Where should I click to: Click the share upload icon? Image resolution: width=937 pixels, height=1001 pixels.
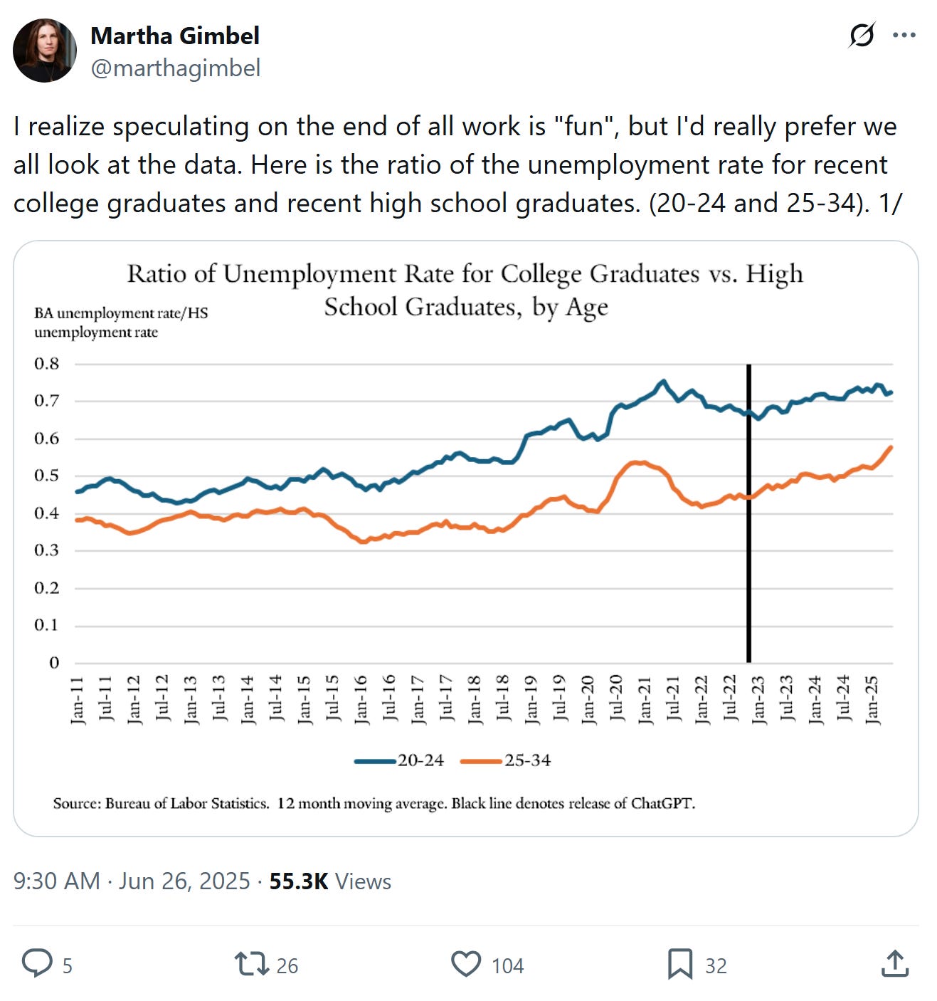click(894, 964)
